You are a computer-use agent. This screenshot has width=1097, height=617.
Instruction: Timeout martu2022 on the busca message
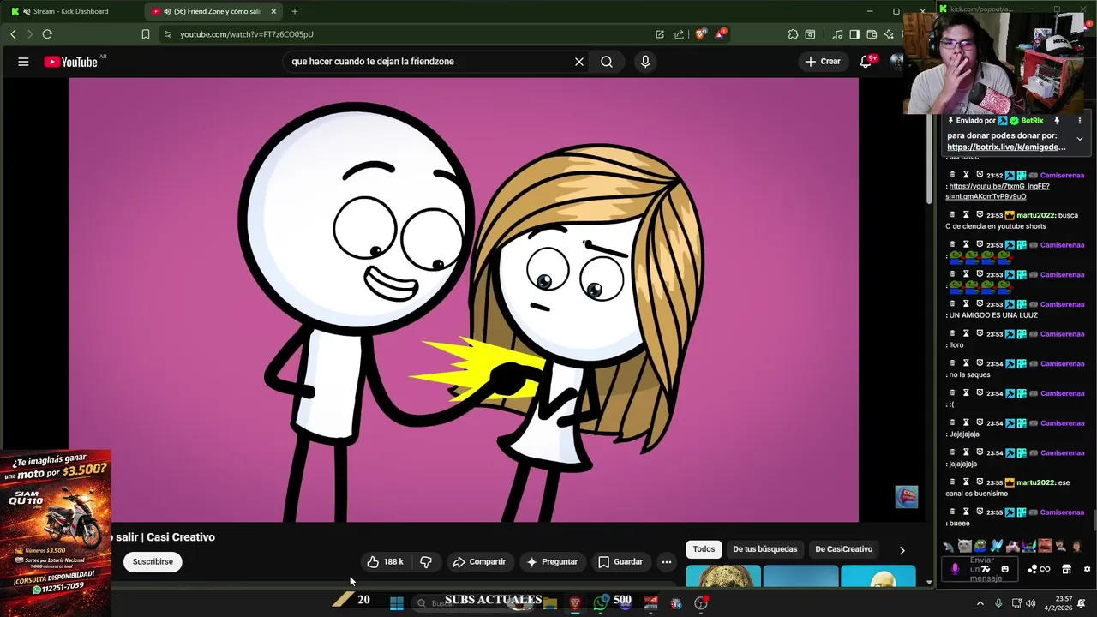pyautogui.click(x=966, y=215)
